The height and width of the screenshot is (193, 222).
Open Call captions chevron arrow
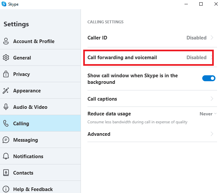pyautogui.click(x=212, y=99)
